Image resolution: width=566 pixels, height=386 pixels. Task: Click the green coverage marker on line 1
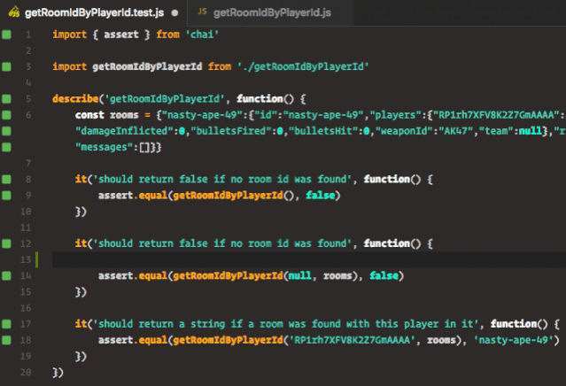[6, 35]
